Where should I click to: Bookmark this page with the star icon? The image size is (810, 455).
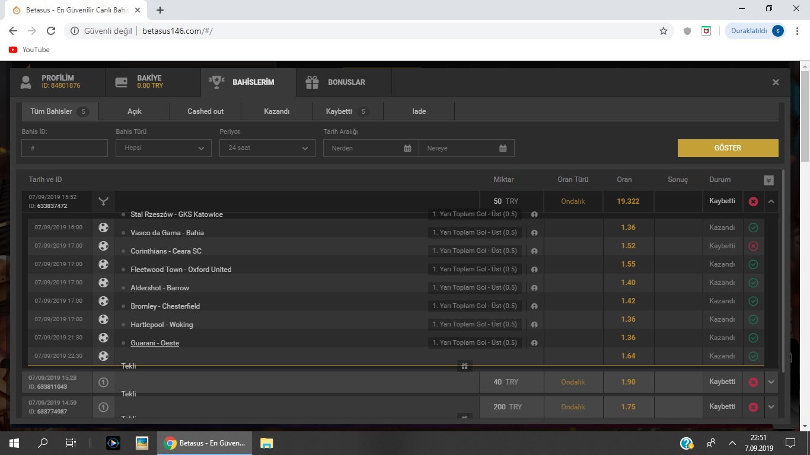pyautogui.click(x=664, y=31)
